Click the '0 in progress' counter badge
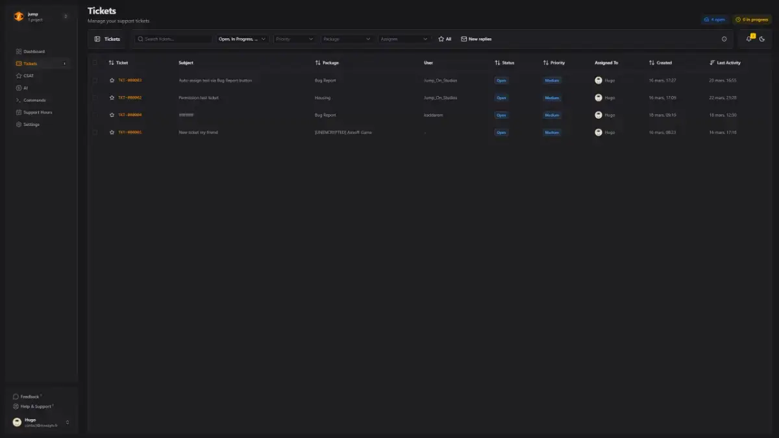 click(x=752, y=19)
